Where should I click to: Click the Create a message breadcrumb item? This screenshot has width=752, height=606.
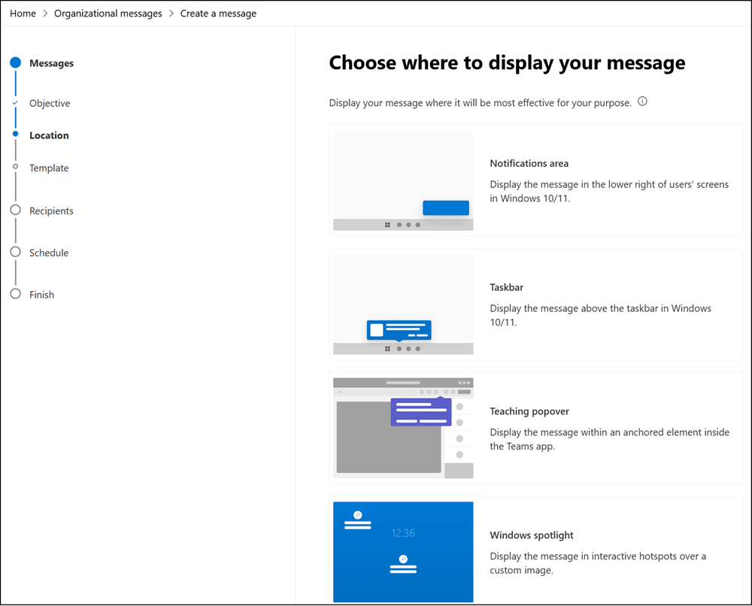tap(218, 13)
